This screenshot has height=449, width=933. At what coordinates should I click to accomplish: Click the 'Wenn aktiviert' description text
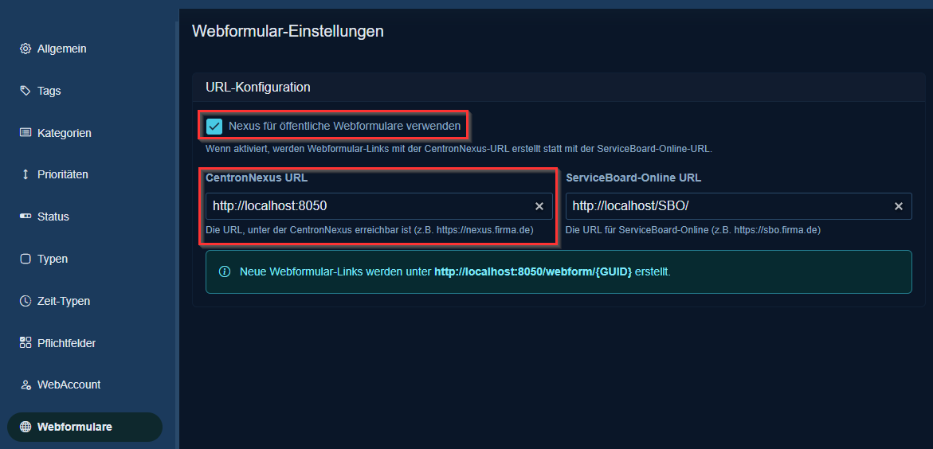click(459, 149)
